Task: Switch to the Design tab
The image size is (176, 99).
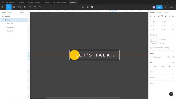Action: [x=152, y=12]
